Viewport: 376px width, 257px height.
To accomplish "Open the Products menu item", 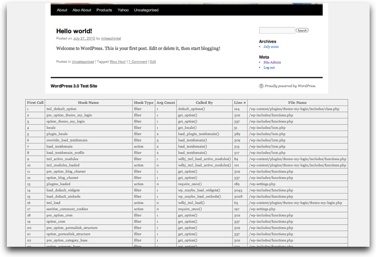I will [104, 10].
